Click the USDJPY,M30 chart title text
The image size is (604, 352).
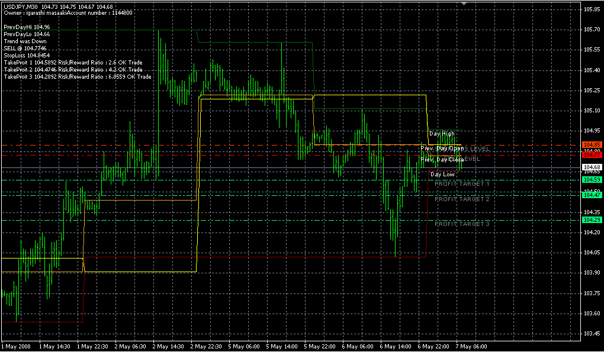(21, 7)
